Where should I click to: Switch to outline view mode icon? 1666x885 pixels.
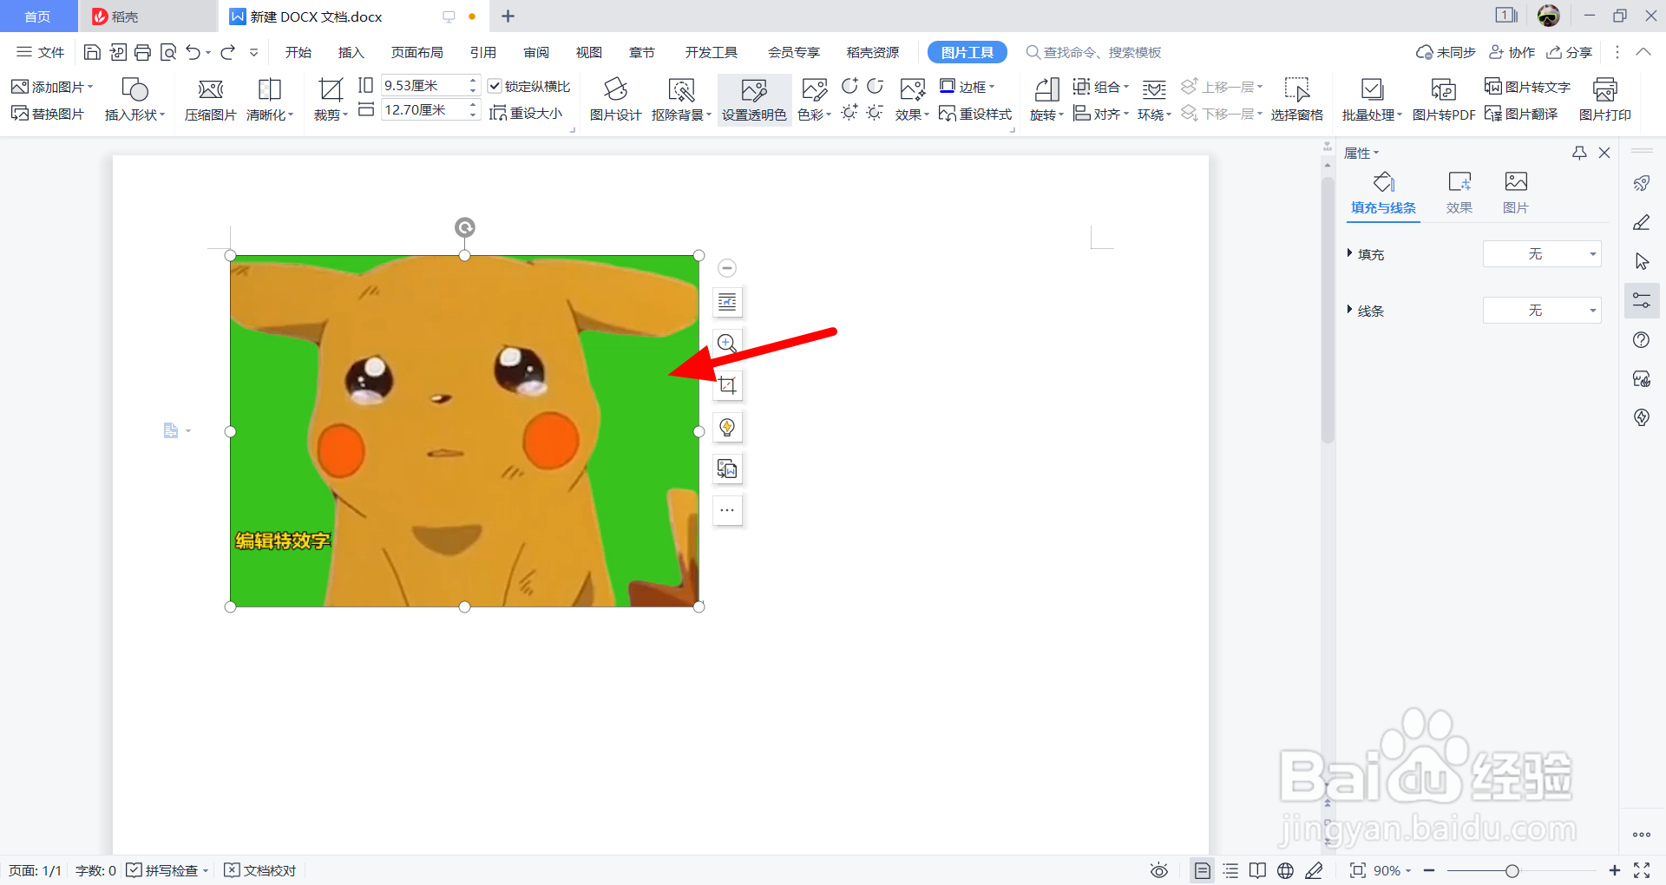[x=1230, y=870]
